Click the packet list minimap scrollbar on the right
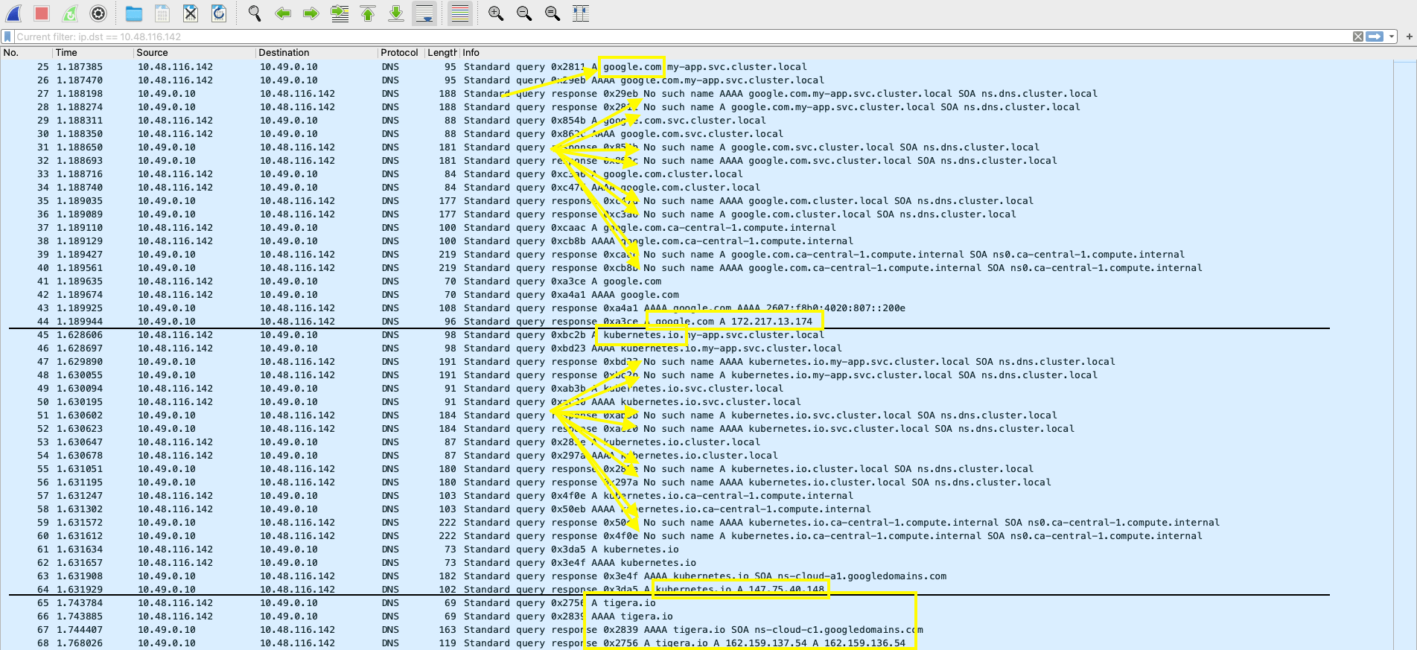 (x=1405, y=355)
